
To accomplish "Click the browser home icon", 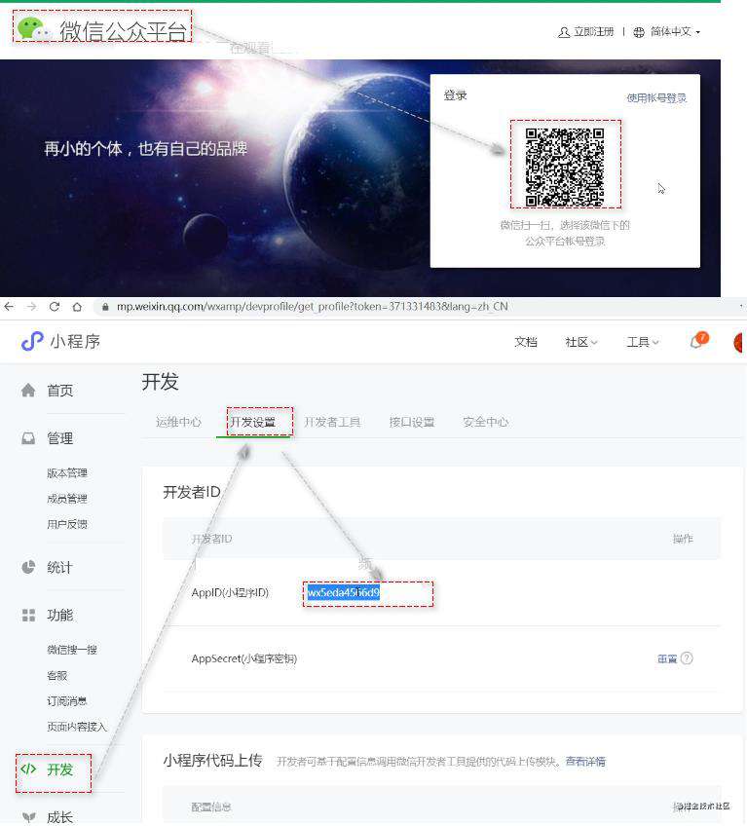I will click(77, 307).
